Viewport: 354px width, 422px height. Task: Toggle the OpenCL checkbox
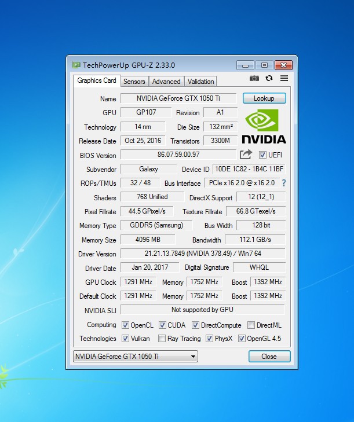125,325
